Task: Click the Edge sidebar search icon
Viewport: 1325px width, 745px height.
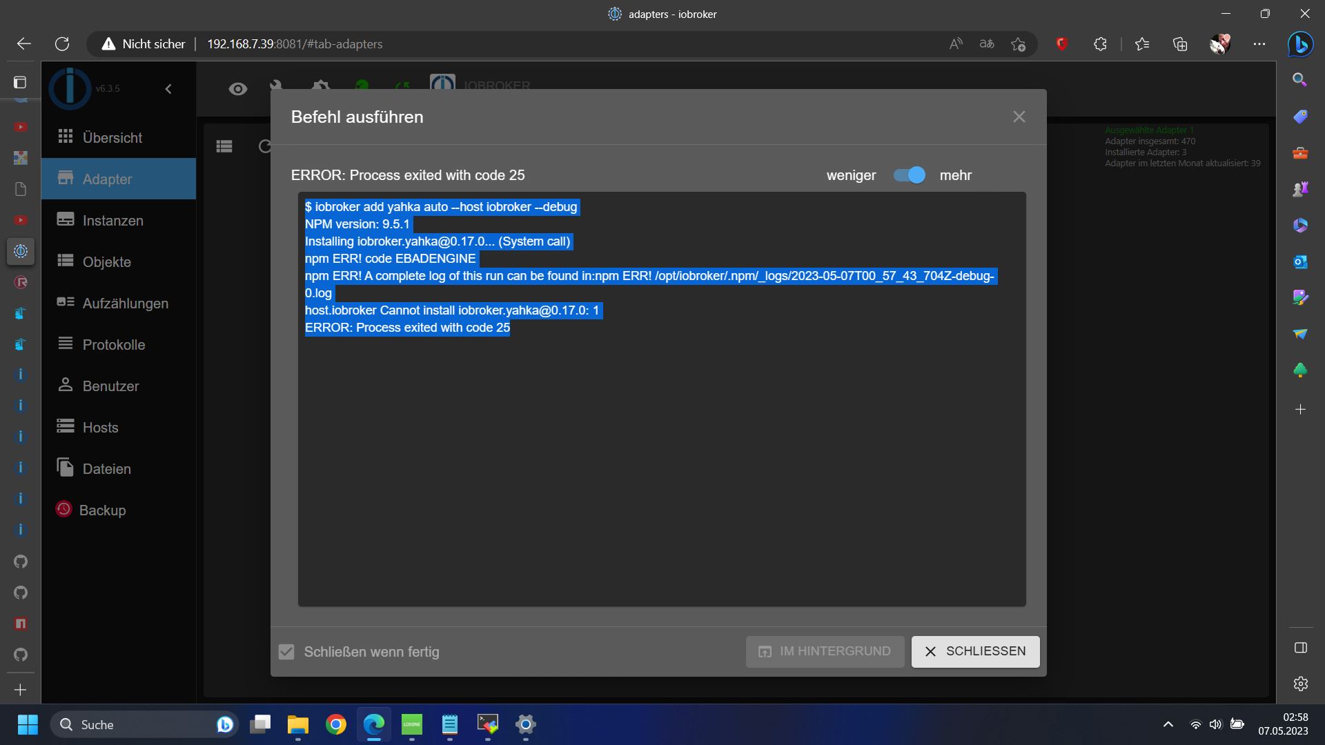Action: pyautogui.click(x=1300, y=80)
